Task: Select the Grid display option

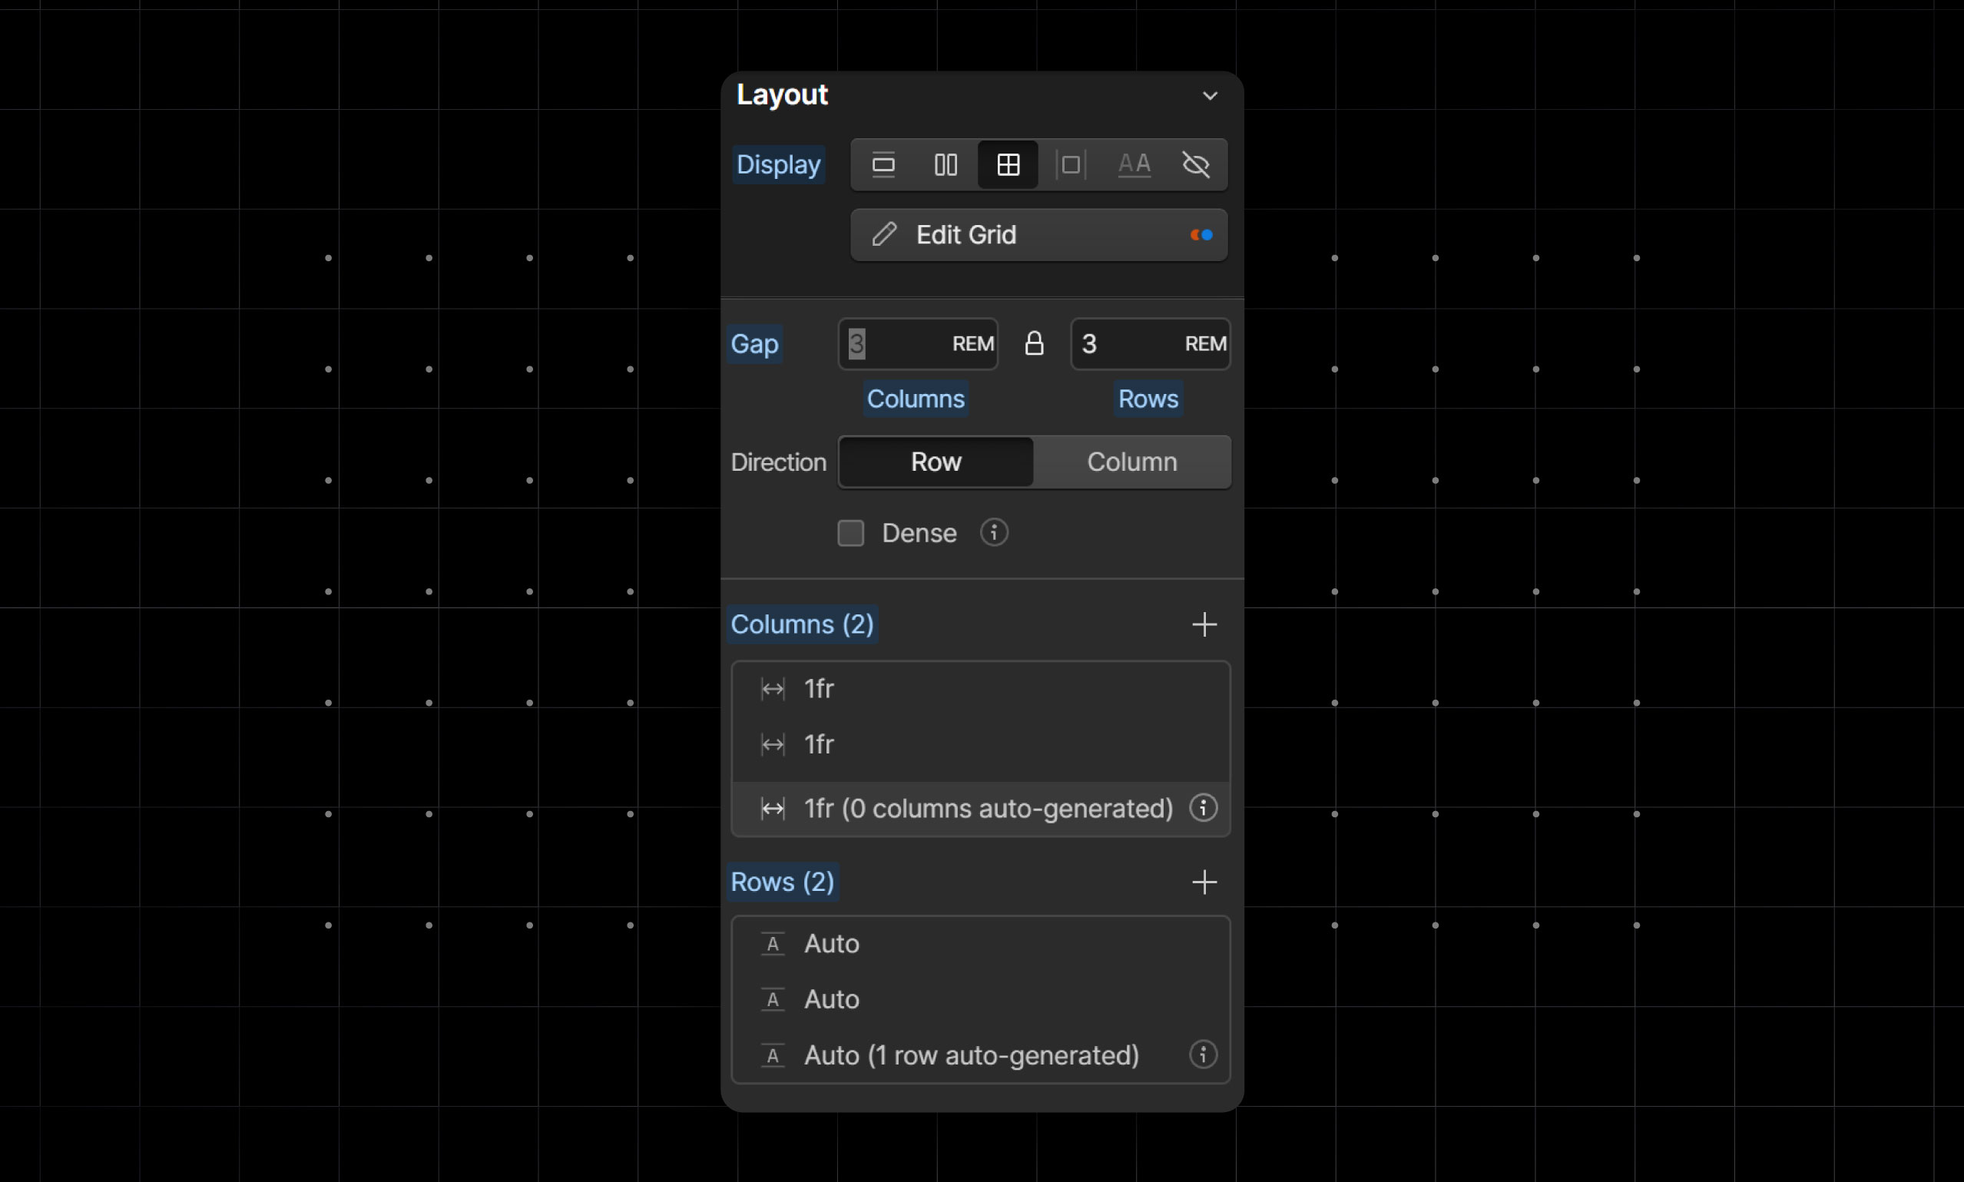Action: point(1008,165)
